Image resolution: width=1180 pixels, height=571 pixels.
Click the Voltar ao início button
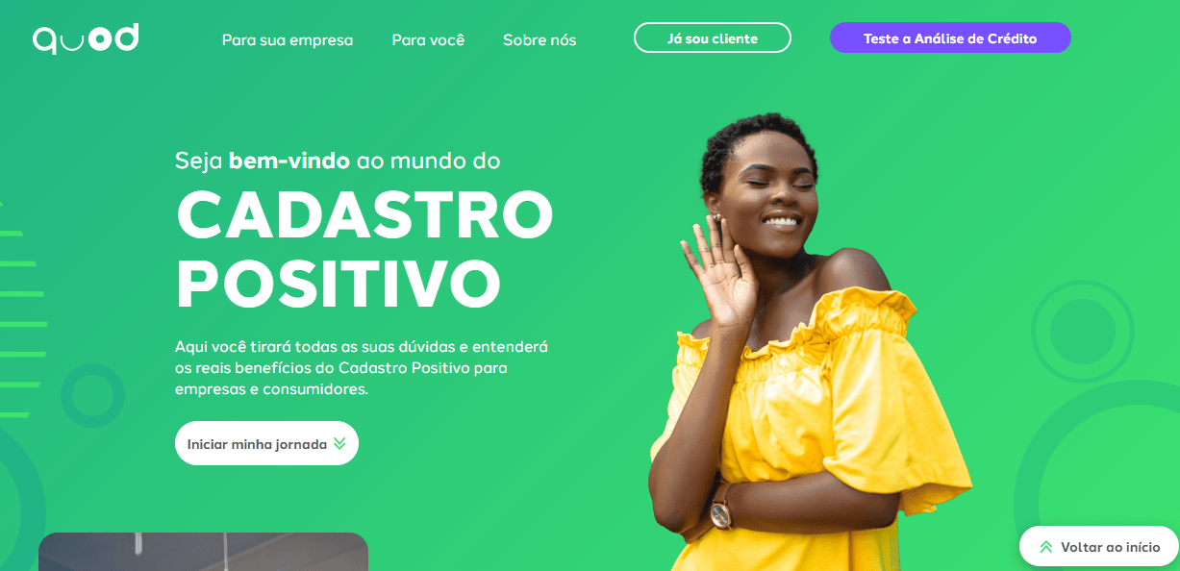[x=1099, y=546]
